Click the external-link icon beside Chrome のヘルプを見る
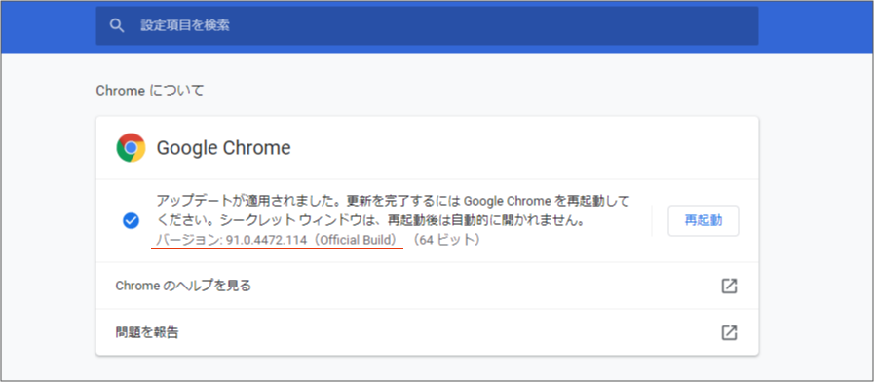Image resolution: width=874 pixels, height=382 pixels. [x=729, y=286]
